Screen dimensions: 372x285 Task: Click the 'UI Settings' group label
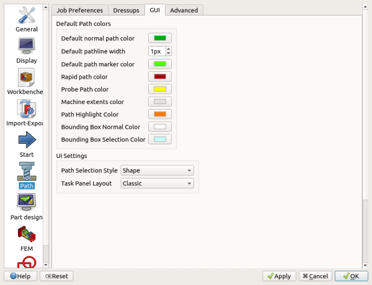click(71, 156)
